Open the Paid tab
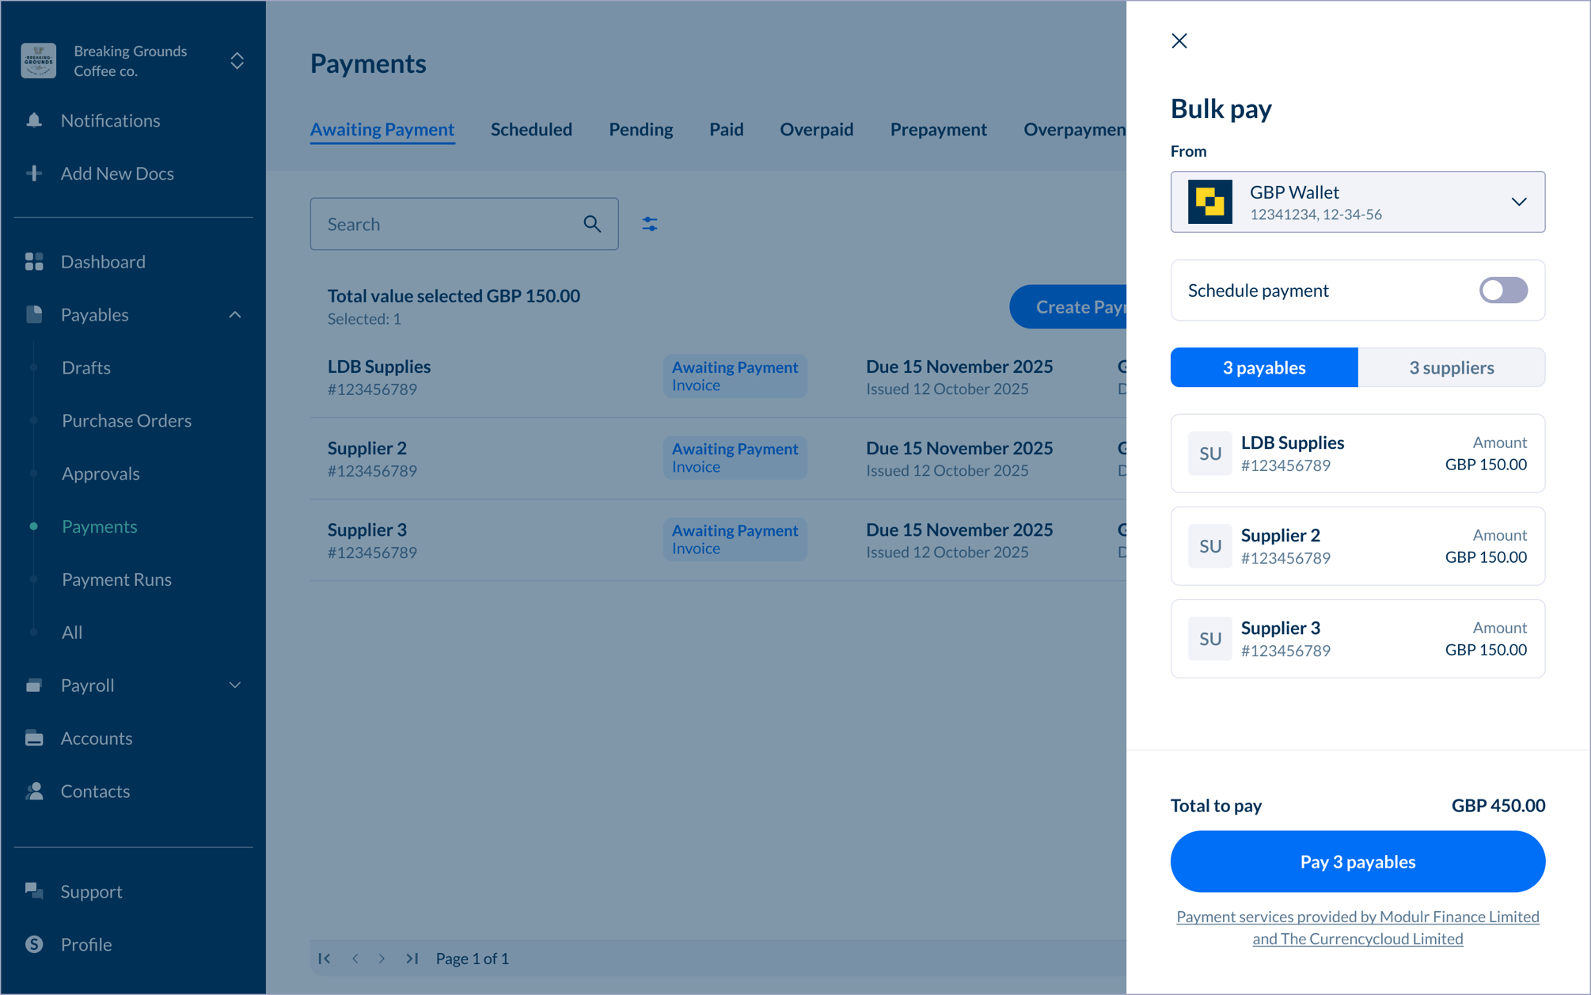The height and width of the screenshot is (995, 1591). [x=726, y=129]
